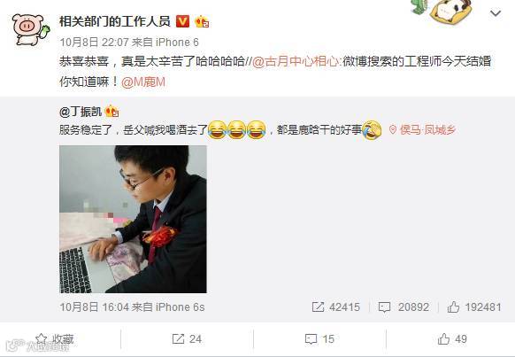The height and width of the screenshot is (357, 515).
Task: Click original post repost icon 42415
Action: [x=335, y=307]
